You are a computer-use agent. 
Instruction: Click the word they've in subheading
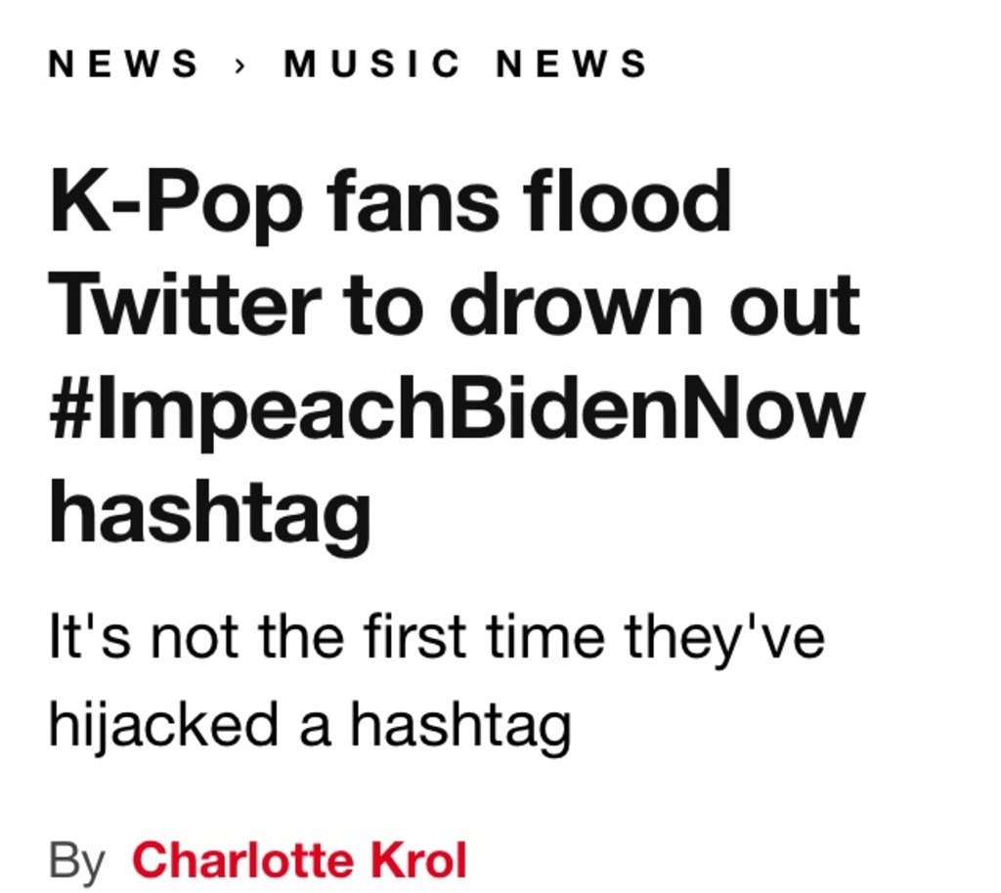pyautogui.click(x=724, y=639)
